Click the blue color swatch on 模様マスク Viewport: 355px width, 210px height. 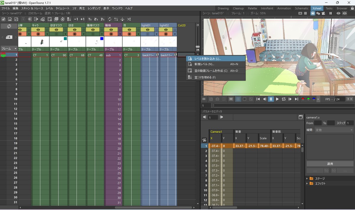[x=102, y=39]
